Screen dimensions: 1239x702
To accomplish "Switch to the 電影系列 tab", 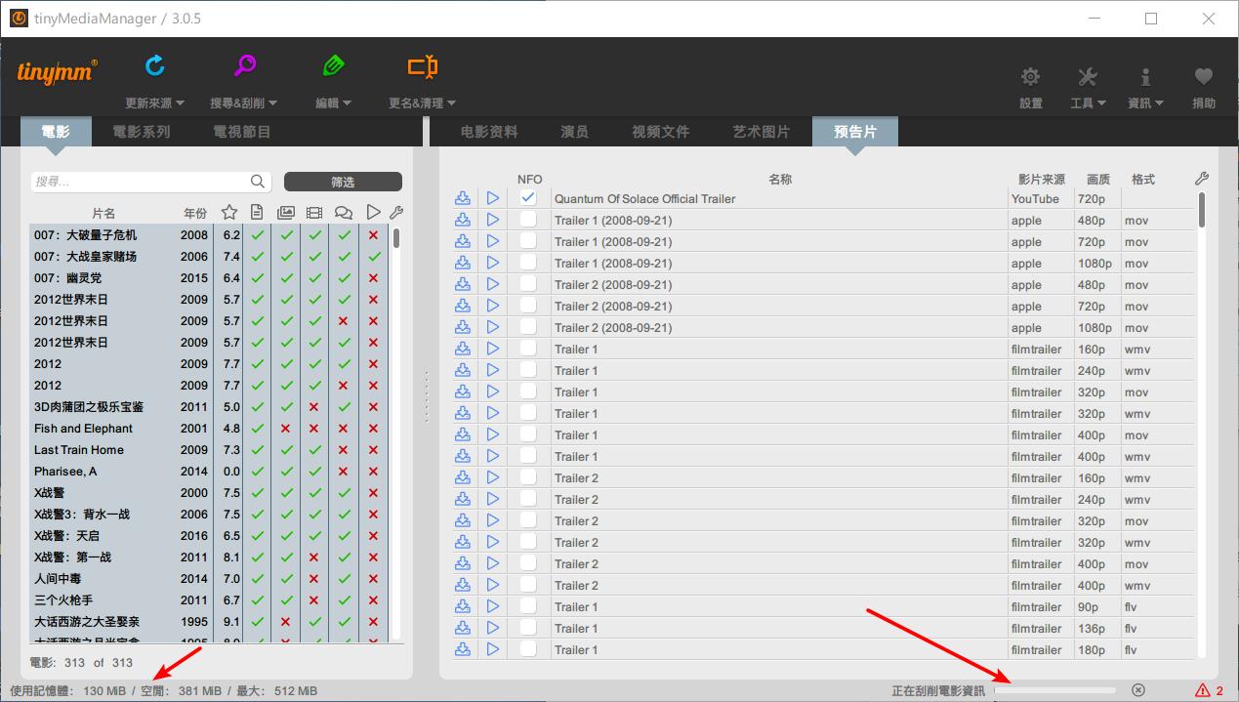I will (142, 132).
